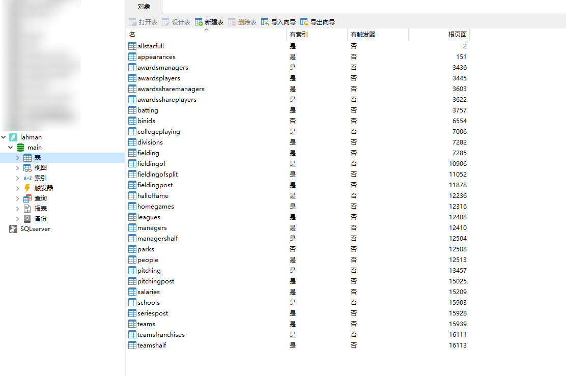
Task: Expand the 索引 indexes node arrow
Action: tap(17, 178)
